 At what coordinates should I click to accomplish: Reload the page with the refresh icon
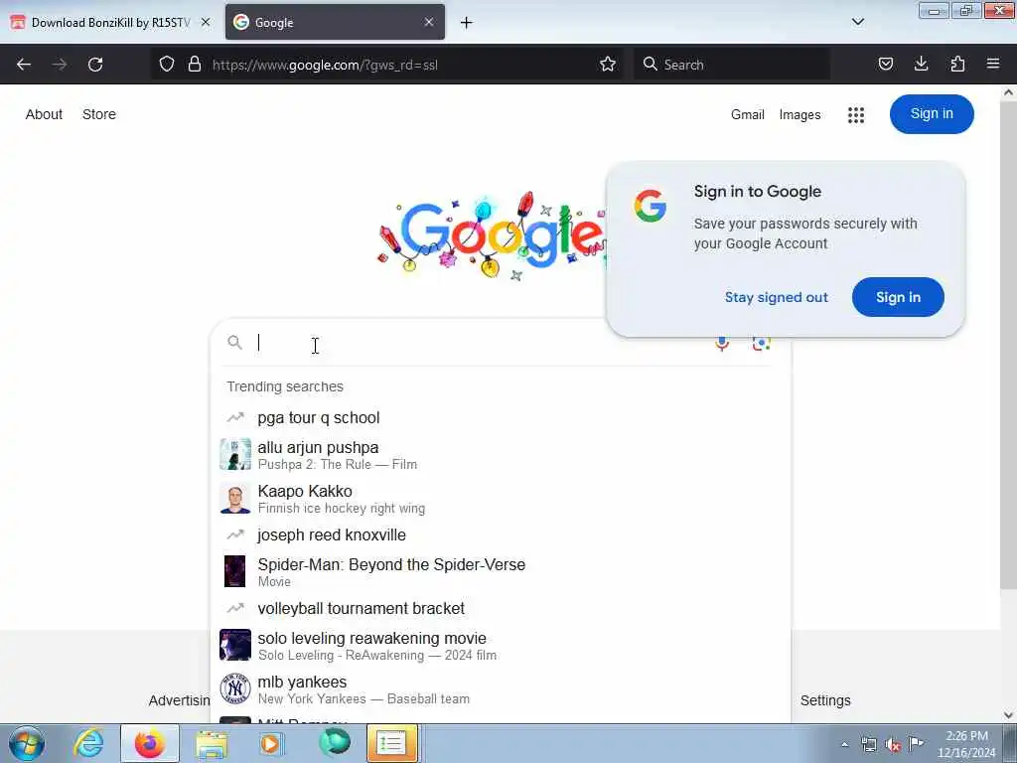click(x=95, y=65)
